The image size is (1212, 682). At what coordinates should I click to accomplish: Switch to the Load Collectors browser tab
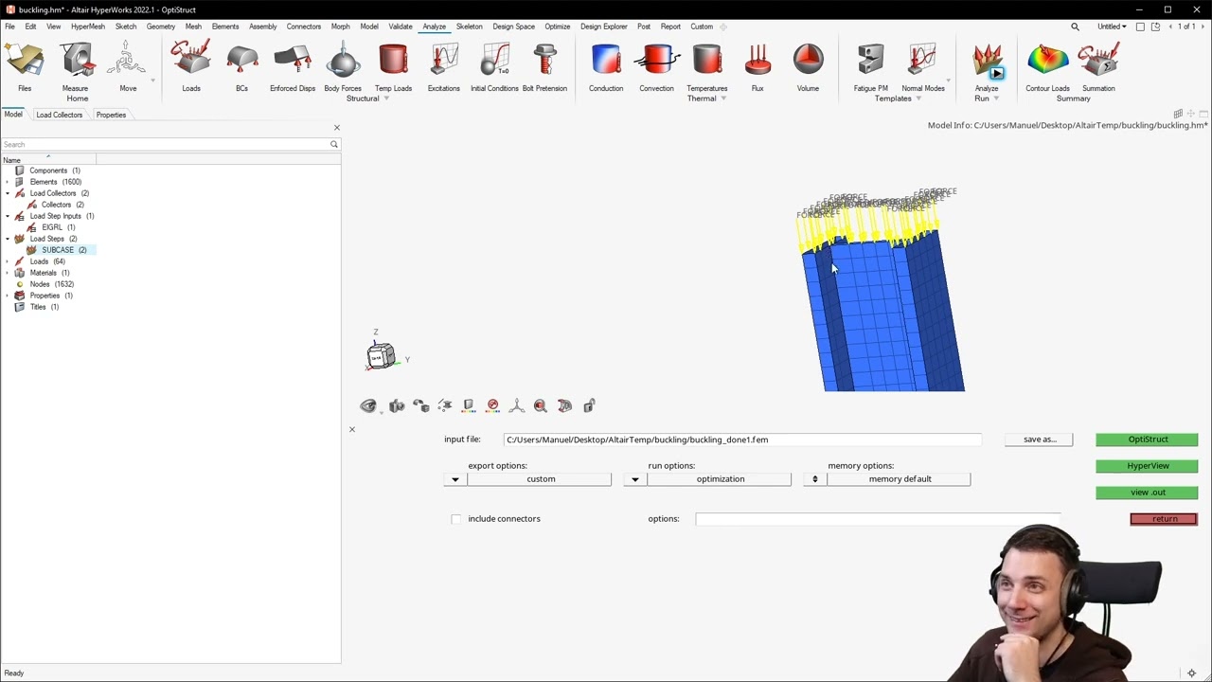click(60, 115)
